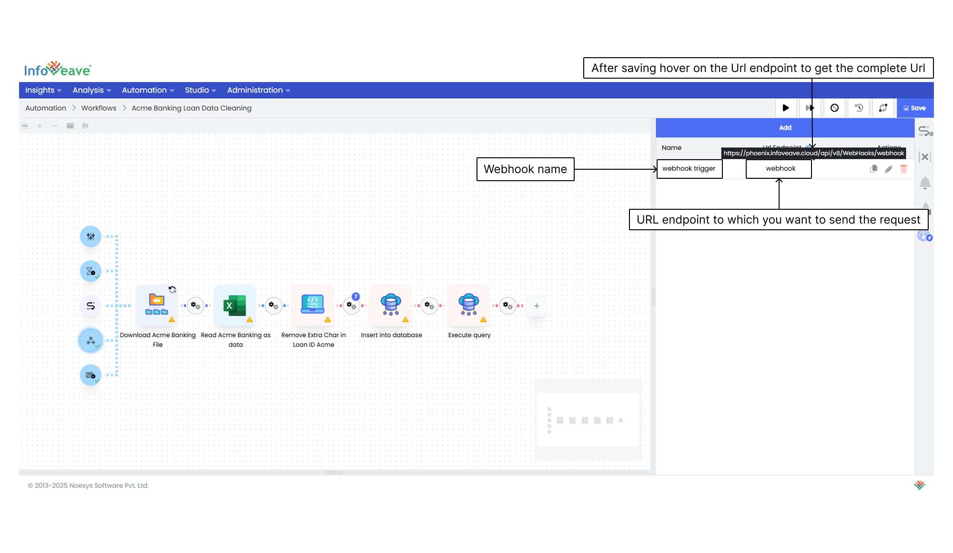The height and width of the screenshot is (553, 953).
Task: Click the canvas grid layout icon
Action: [25, 126]
